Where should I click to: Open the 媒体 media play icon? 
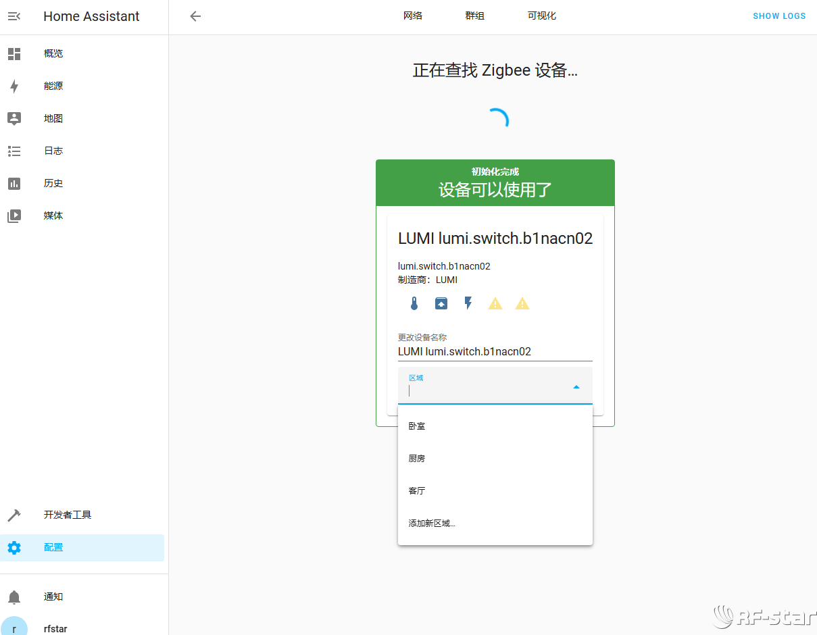[x=14, y=216]
